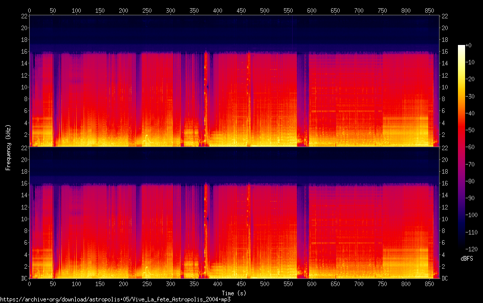The image size is (483, 303).
Task: Click the "-60" value on the color scale
Action: (470, 147)
